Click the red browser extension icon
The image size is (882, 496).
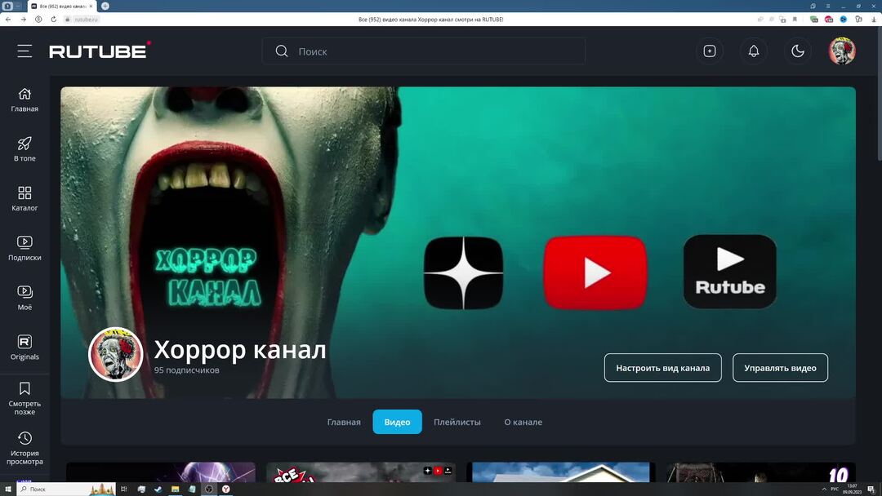point(829,19)
